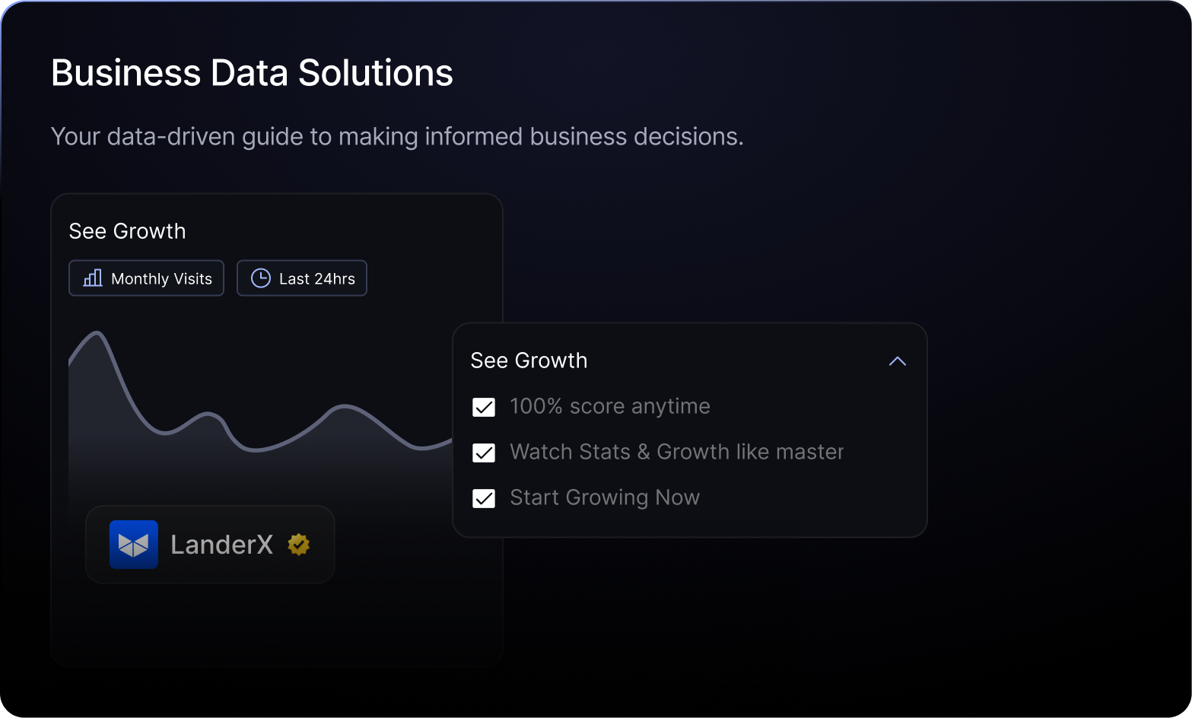
Task: Select the Monthly Visits label text
Action: 161,279
